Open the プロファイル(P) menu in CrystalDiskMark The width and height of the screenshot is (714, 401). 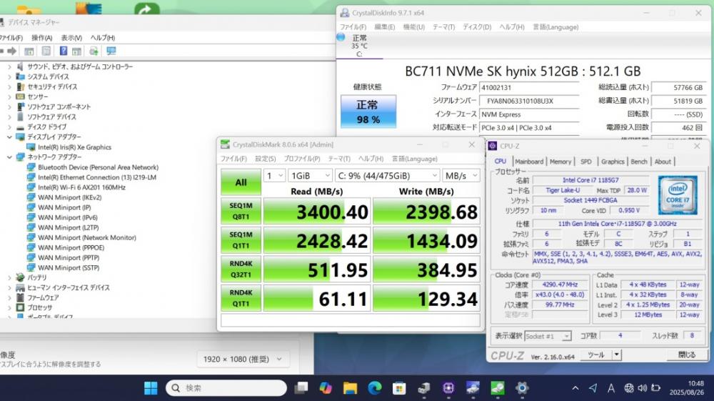click(x=302, y=159)
